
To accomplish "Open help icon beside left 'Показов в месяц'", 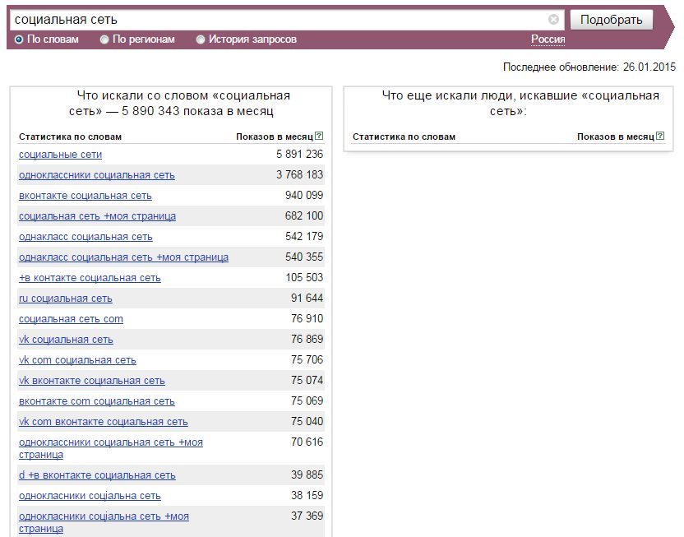I will point(319,137).
